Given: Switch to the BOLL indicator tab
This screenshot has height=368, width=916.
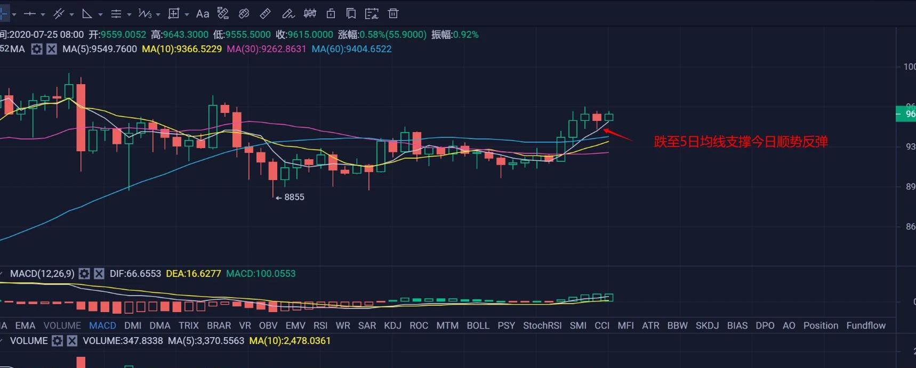Looking at the screenshot, I should pyautogui.click(x=478, y=325).
